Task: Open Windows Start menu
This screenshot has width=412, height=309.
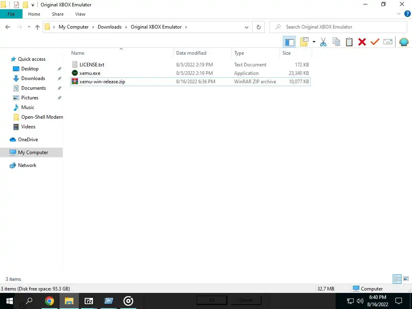Action: click(10, 301)
